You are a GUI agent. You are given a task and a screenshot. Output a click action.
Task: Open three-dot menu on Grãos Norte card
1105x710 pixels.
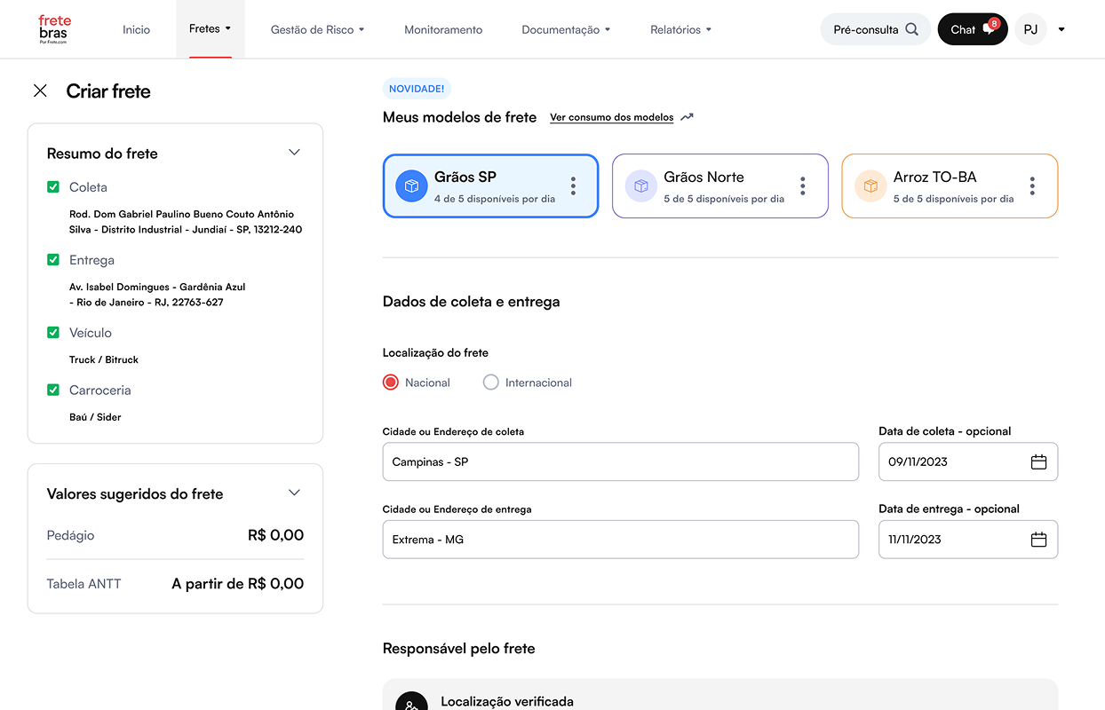802,185
